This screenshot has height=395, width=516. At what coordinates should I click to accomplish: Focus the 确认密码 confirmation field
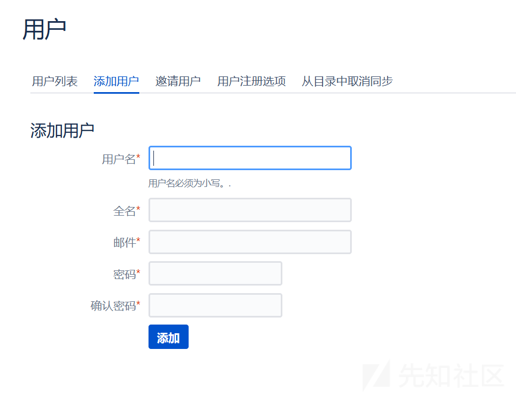click(215, 305)
